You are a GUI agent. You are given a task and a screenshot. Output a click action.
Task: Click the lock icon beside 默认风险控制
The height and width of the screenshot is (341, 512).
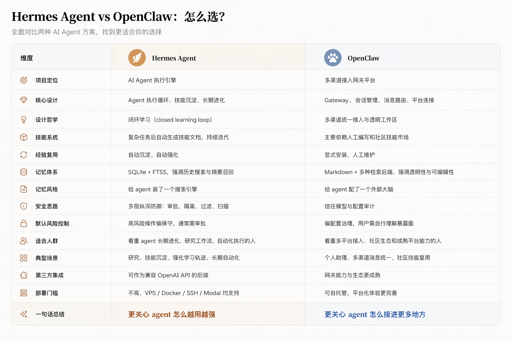pos(24,223)
